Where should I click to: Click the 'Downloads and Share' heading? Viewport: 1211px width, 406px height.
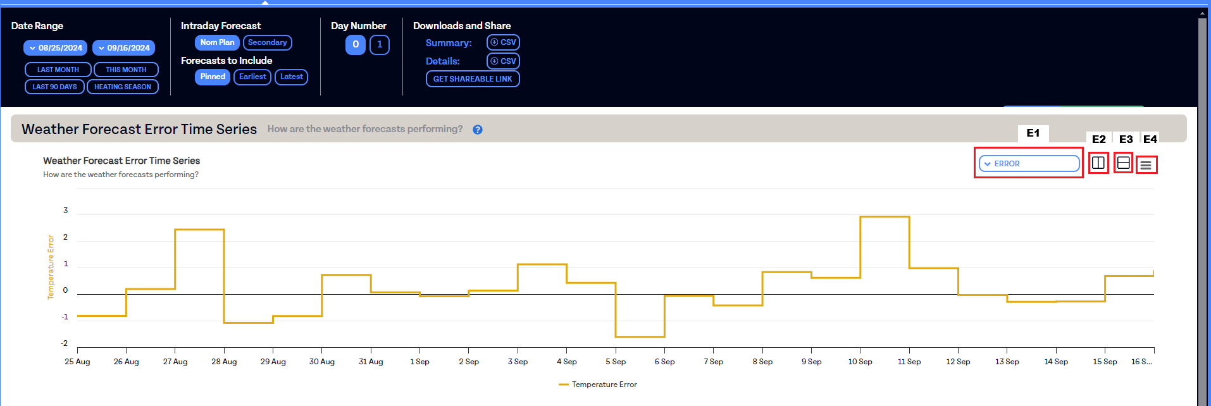pos(462,26)
